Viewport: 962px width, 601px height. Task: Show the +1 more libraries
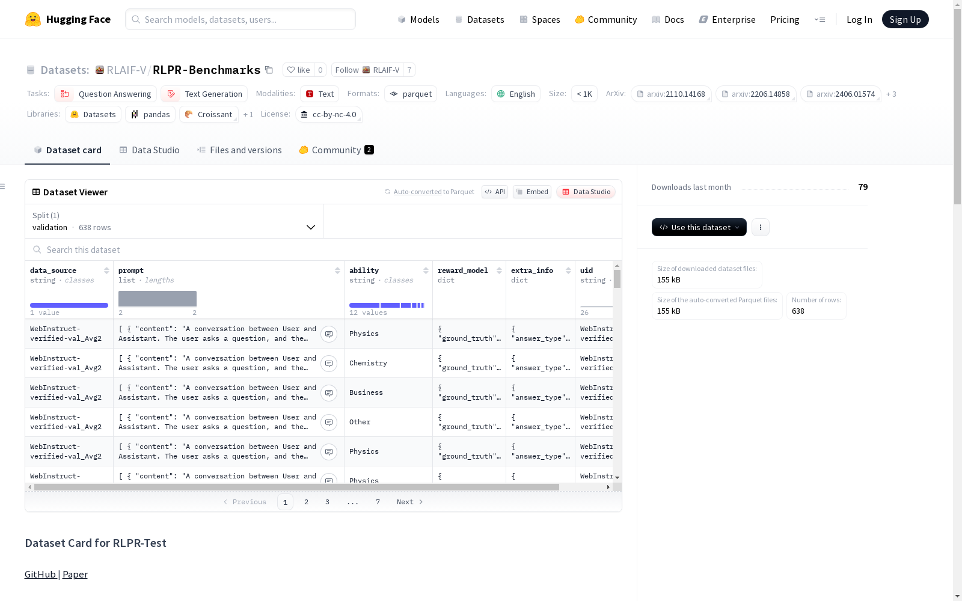(x=248, y=114)
